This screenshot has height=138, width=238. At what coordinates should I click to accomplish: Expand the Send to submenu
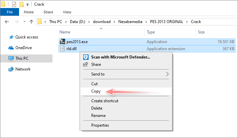tap(167, 74)
